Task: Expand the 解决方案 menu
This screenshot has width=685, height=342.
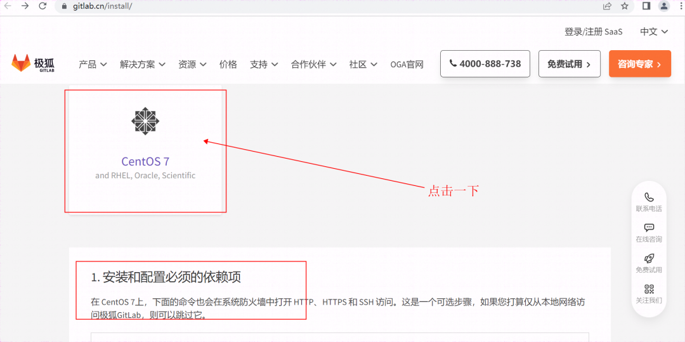Action: (143, 64)
